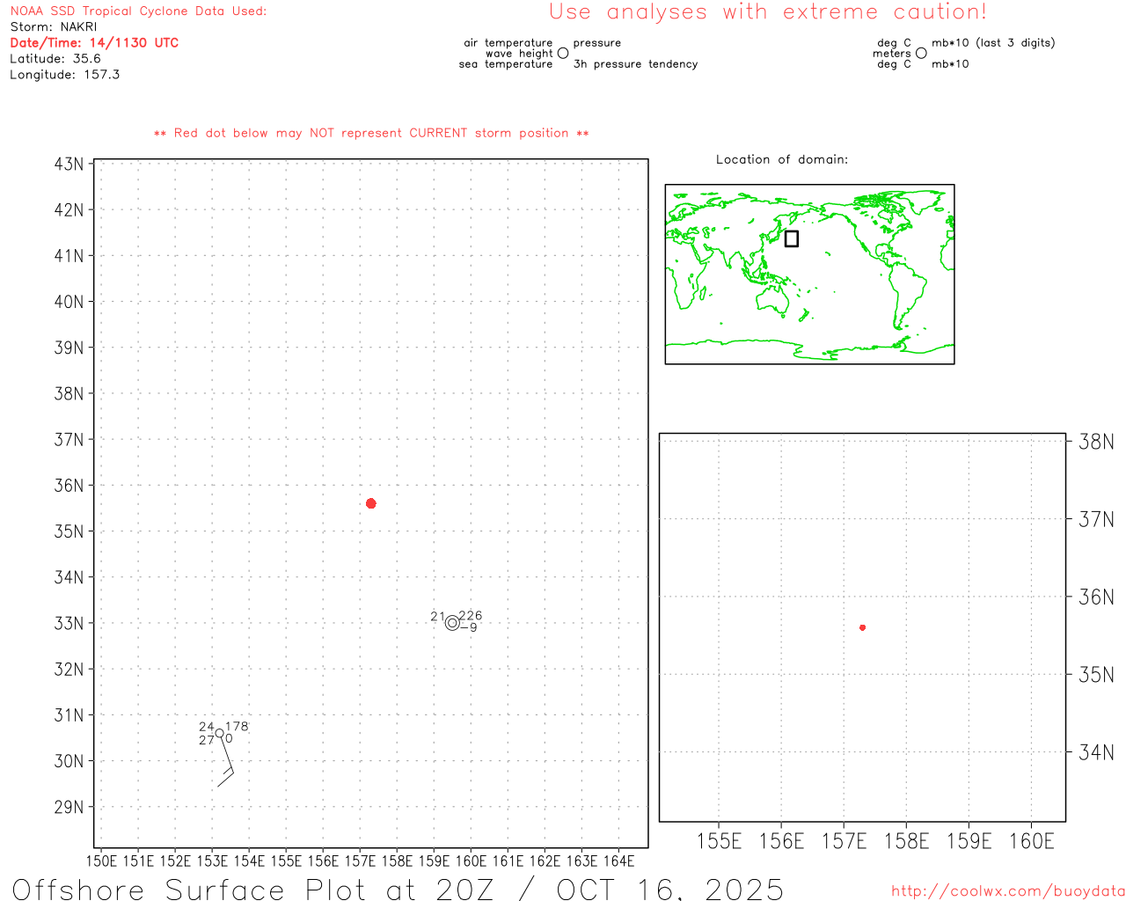Click the buoy station marker near 30.5N 153E
1126x901 pixels.
click(219, 733)
